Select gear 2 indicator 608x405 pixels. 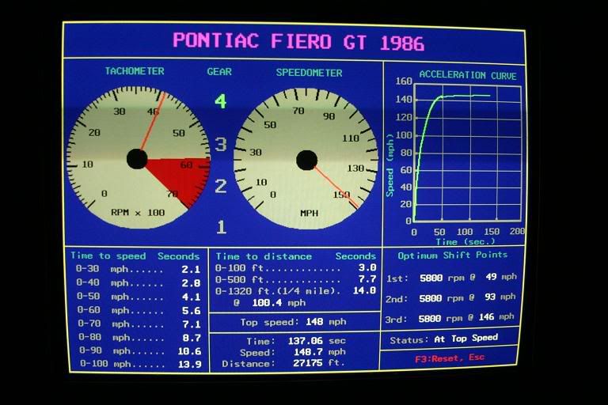(x=221, y=186)
